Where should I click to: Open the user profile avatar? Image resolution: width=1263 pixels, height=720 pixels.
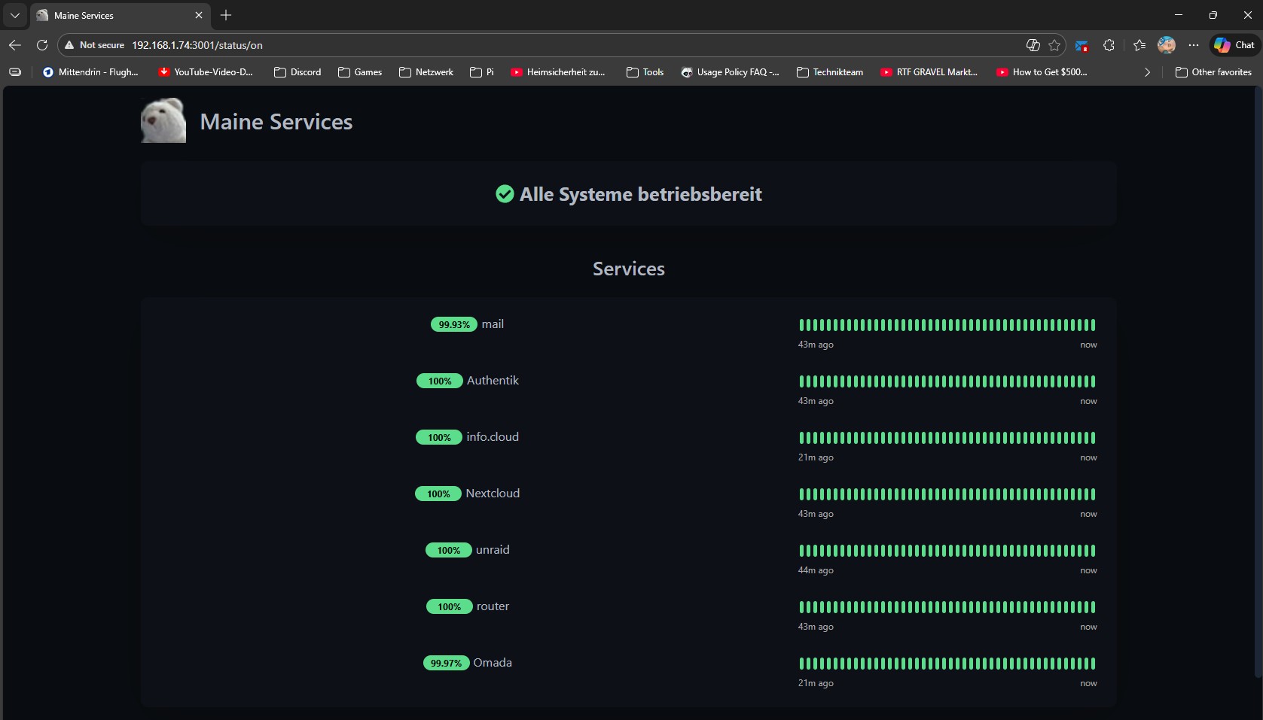[1167, 45]
